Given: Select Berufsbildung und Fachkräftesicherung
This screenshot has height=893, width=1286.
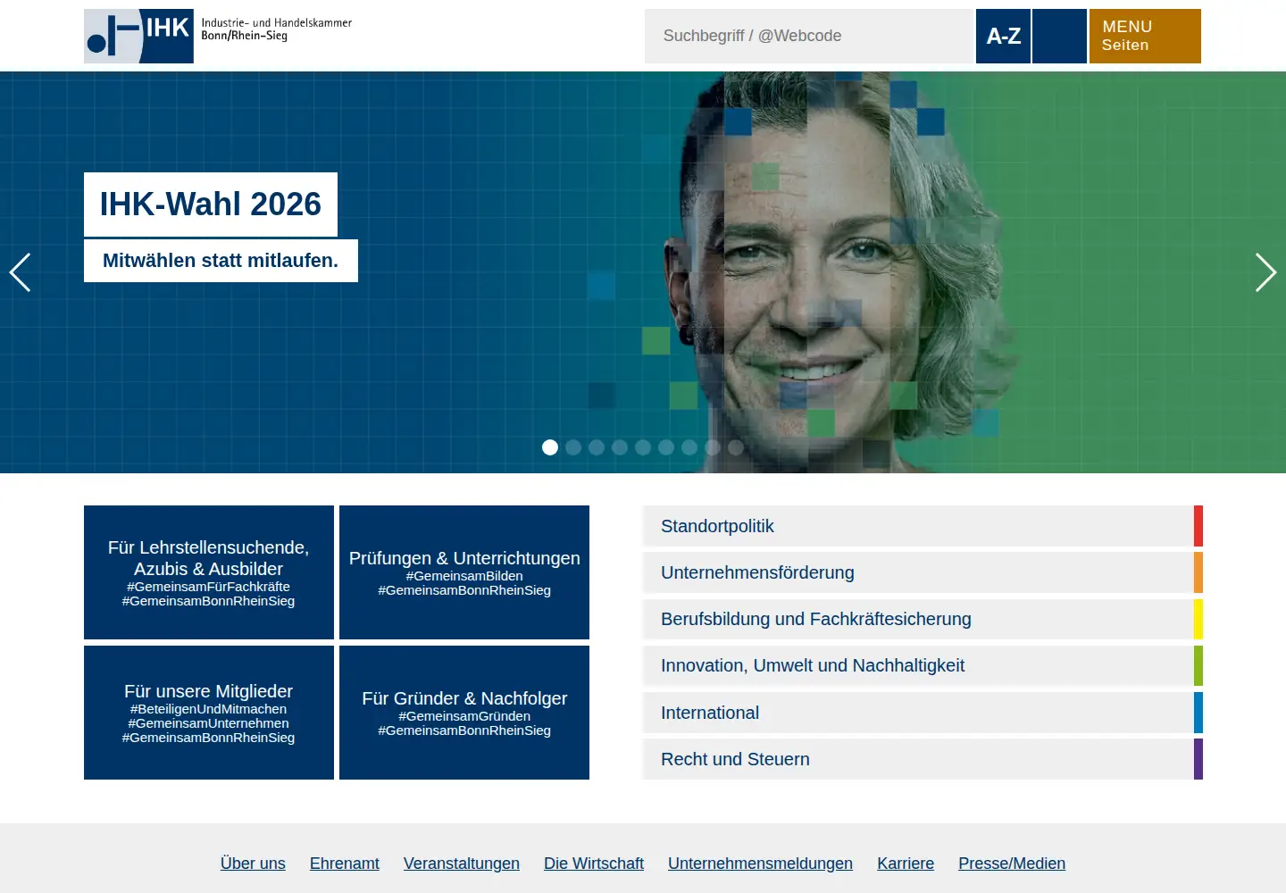Looking at the screenshot, I should [x=923, y=619].
